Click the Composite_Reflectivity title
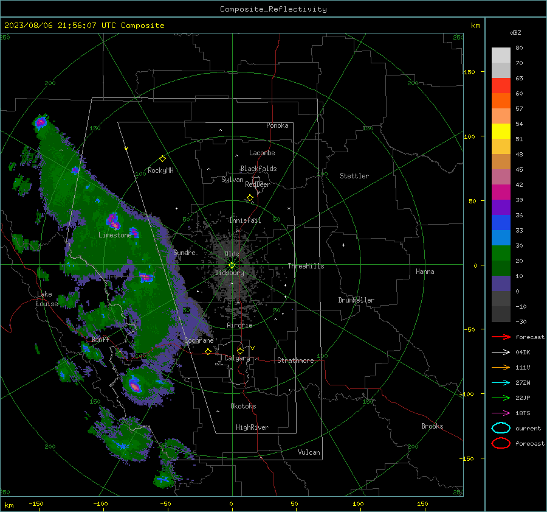 click(x=273, y=9)
